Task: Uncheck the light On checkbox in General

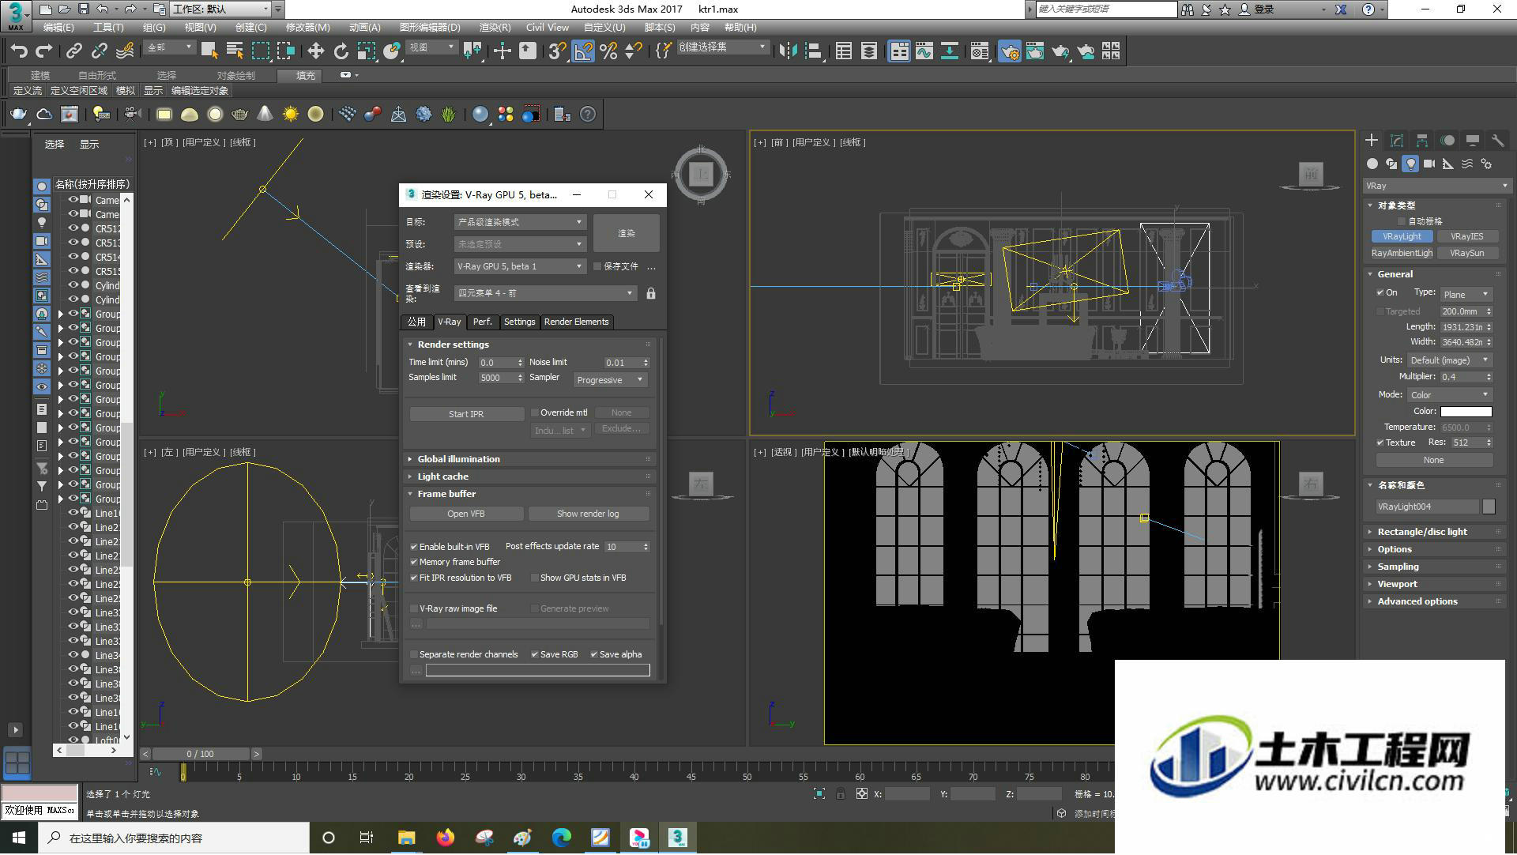Action: point(1380,293)
